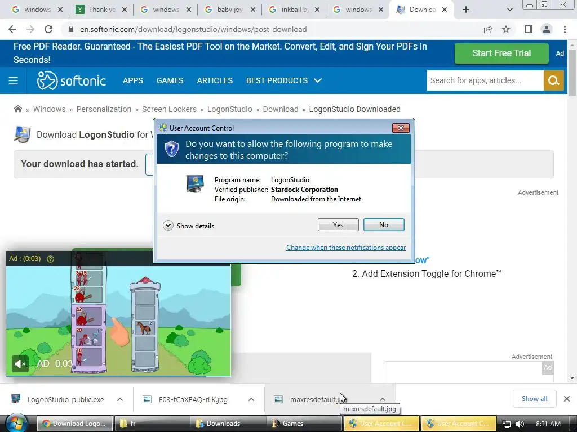The width and height of the screenshot is (577, 432).
Task: Open the tab search chevron
Action: pos(509,10)
